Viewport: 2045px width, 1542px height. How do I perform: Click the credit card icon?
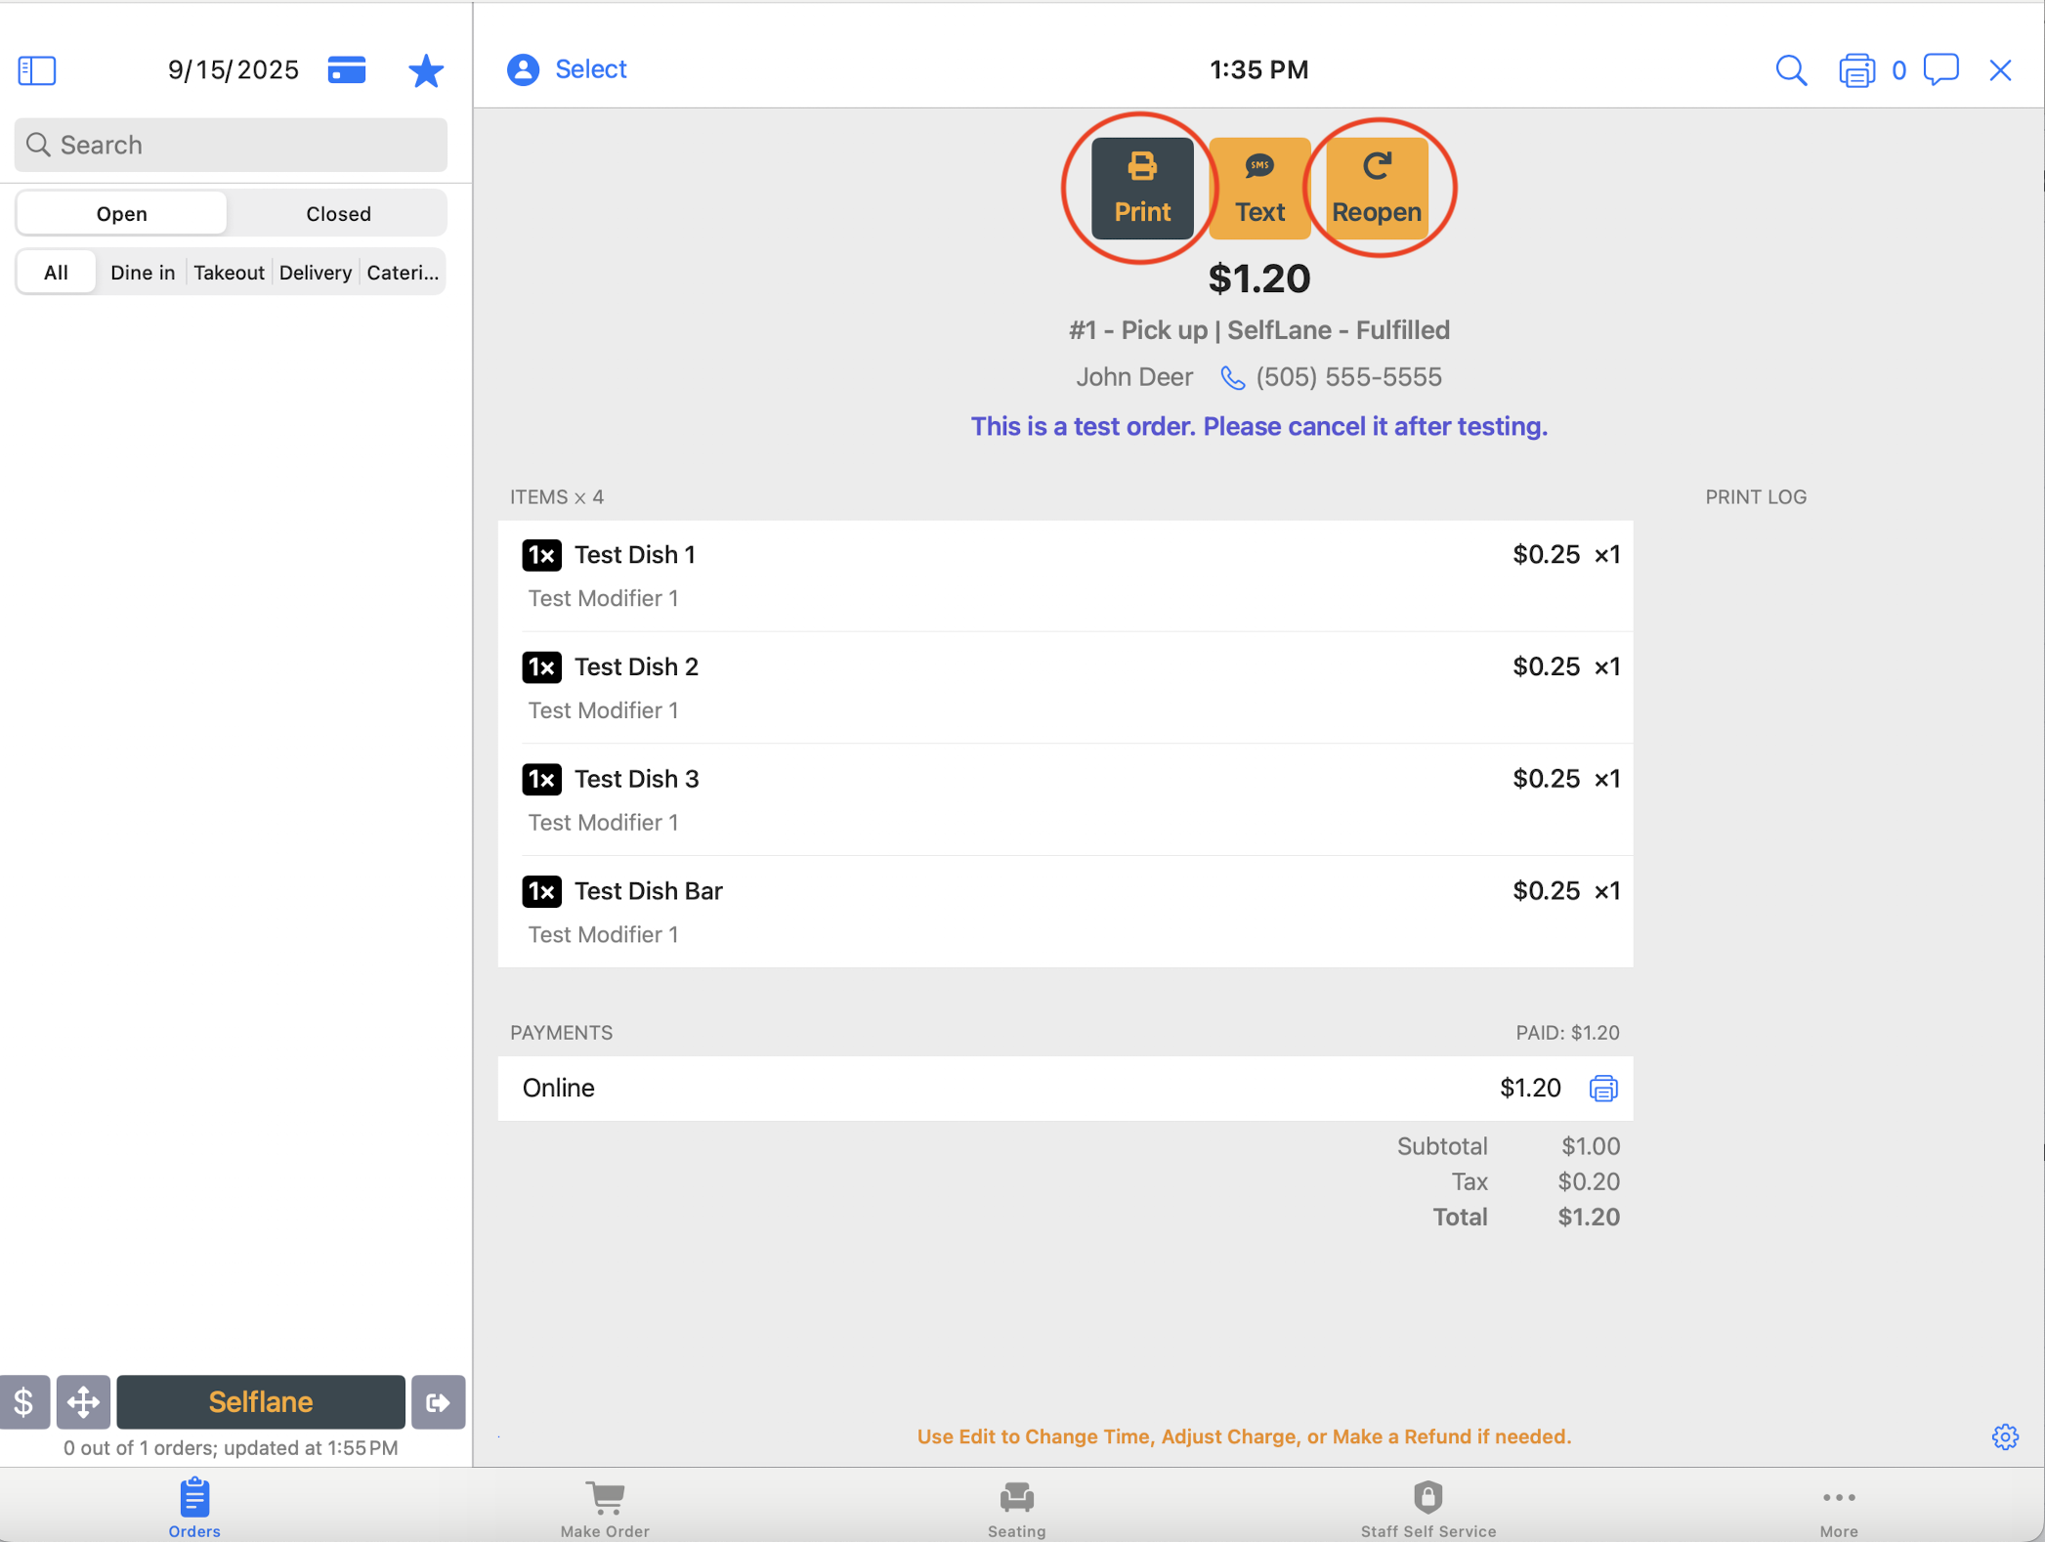point(347,70)
